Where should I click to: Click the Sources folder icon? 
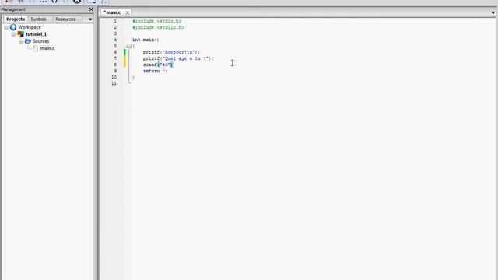[x=28, y=41]
